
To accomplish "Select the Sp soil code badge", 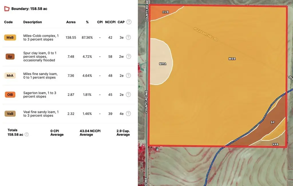I will click(x=10, y=57).
